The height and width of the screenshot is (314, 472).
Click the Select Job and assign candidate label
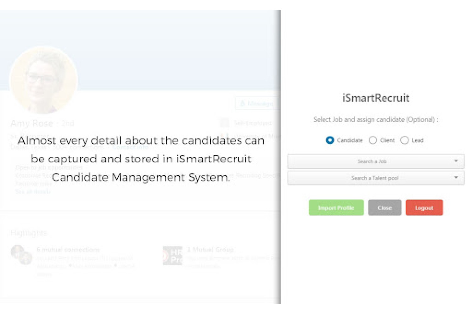coord(376,120)
